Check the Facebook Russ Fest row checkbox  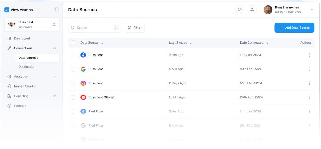click(x=73, y=55)
